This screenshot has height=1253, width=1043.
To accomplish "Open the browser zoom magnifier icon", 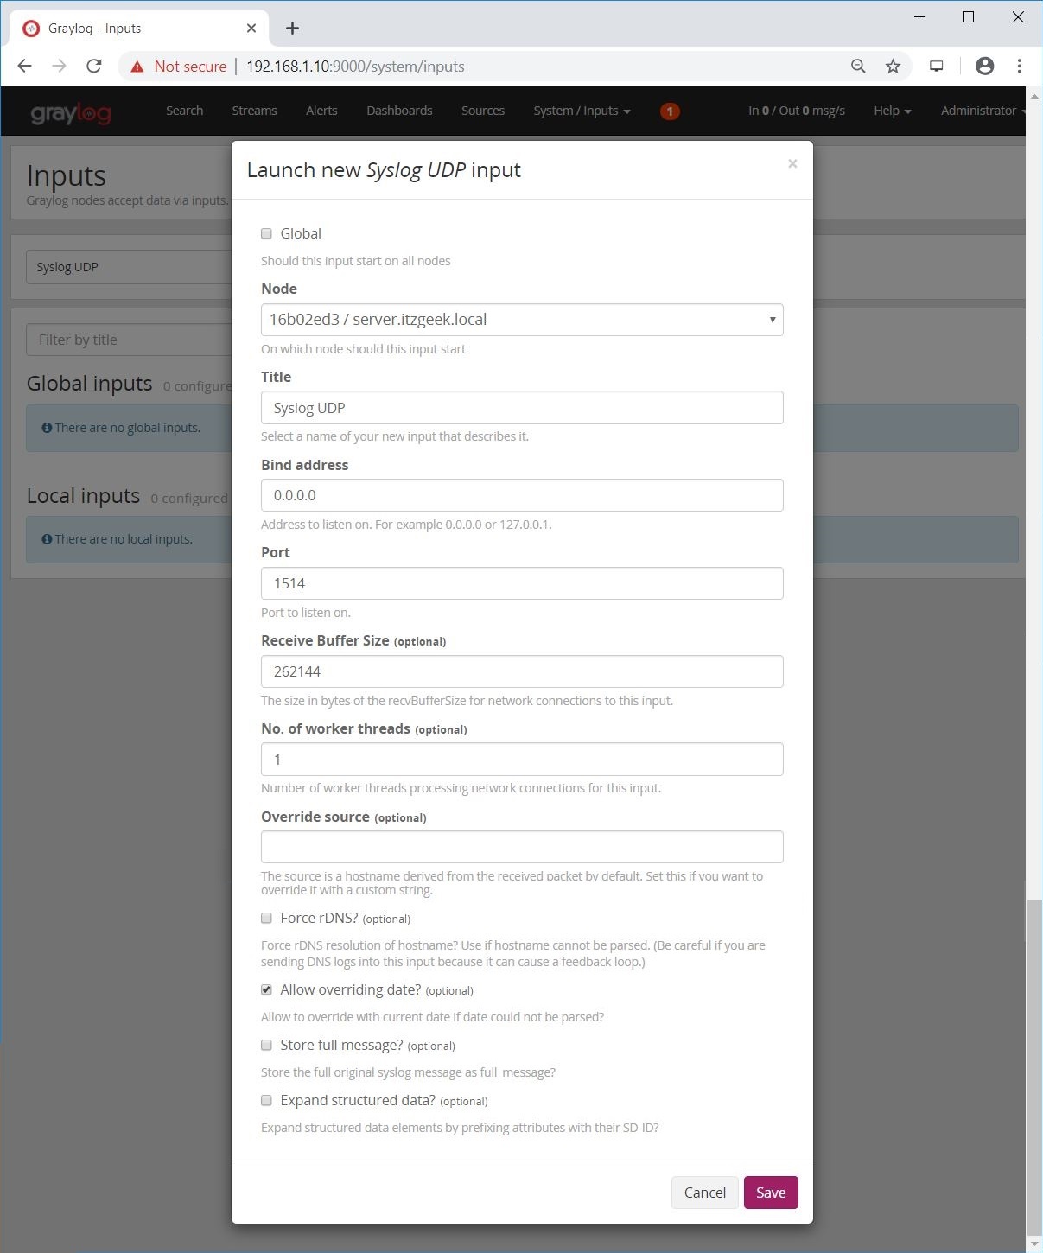I will tap(858, 67).
